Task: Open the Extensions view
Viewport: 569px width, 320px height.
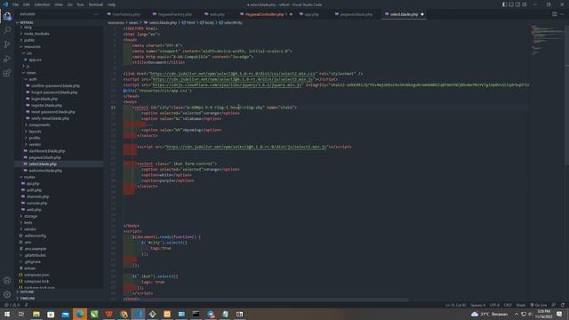Action: coord(7,73)
